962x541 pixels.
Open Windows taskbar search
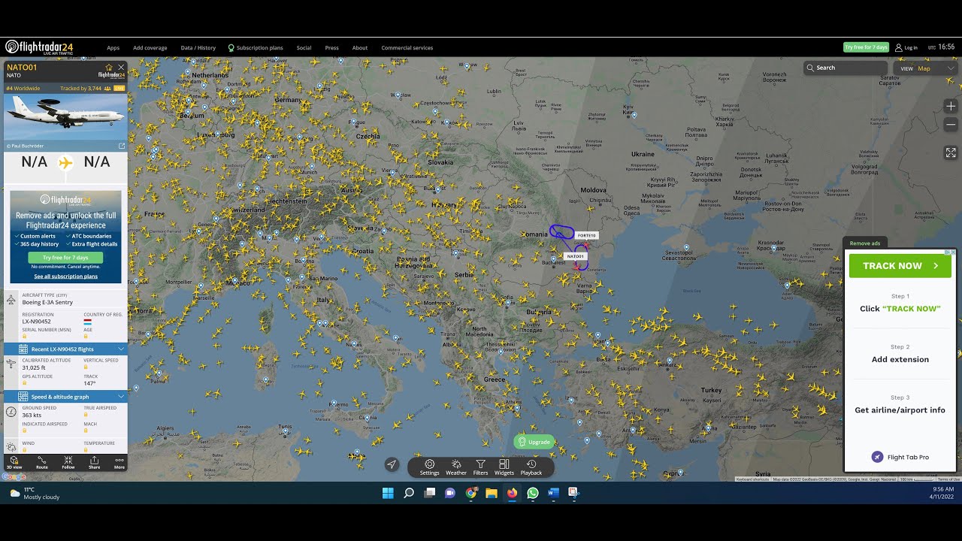409,493
